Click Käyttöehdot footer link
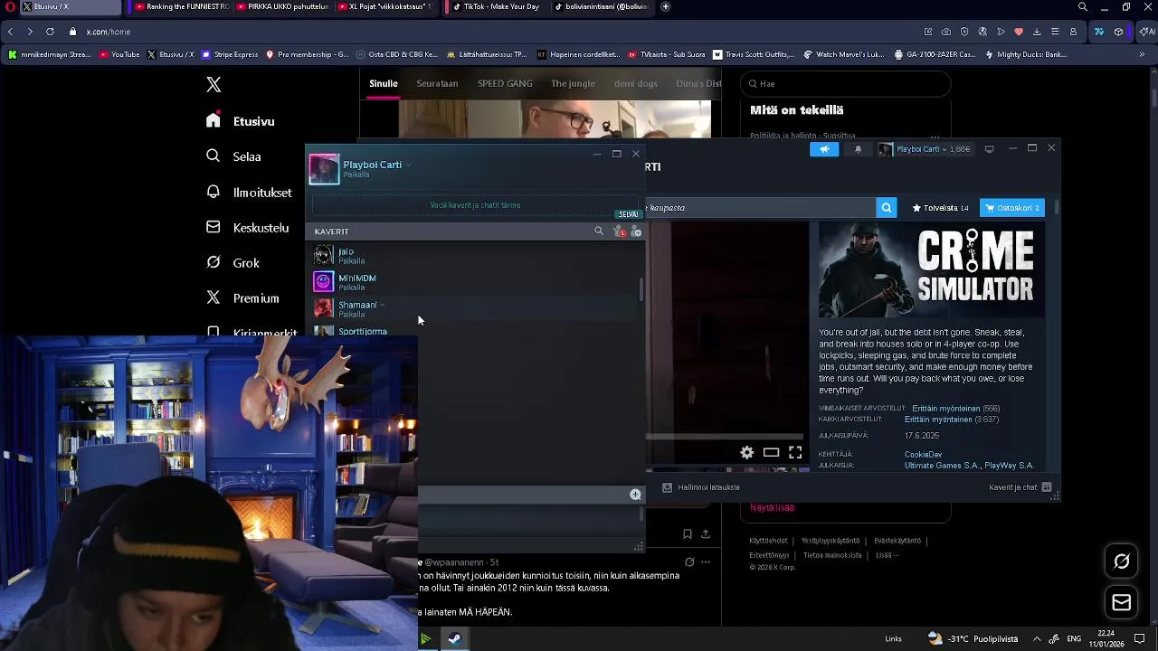This screenshot has width=1158, height=651. 768,541
